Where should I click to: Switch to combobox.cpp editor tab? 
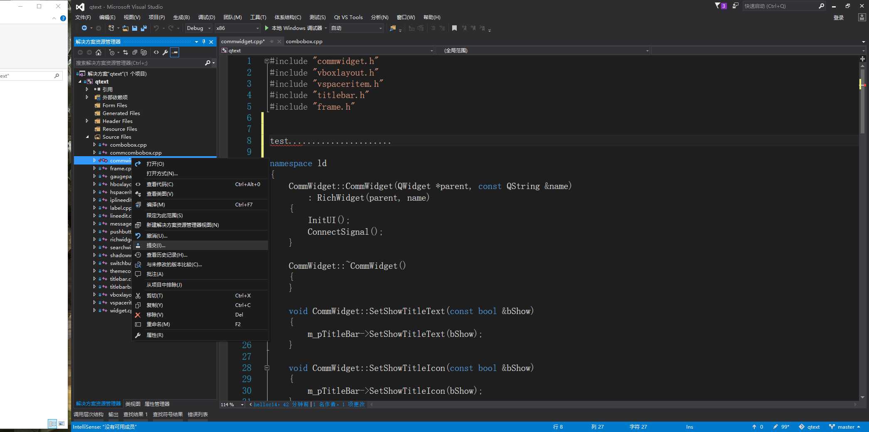[304, 42]
